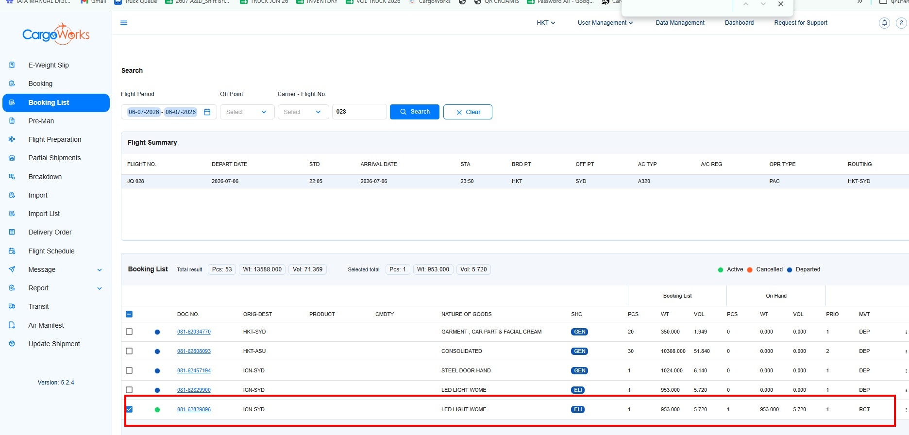Click the blue Search button
The image size is (909, 435).
tap(415, 112)
